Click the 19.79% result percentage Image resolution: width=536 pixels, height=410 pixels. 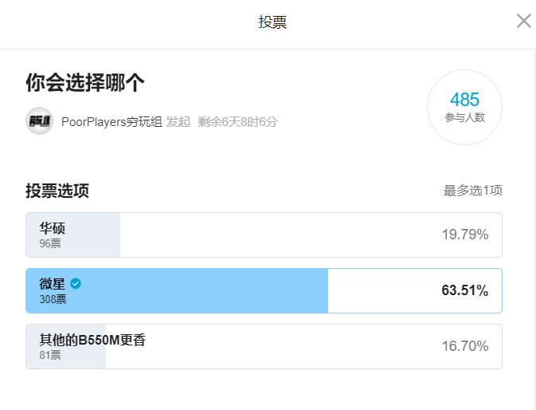(464, 235)
